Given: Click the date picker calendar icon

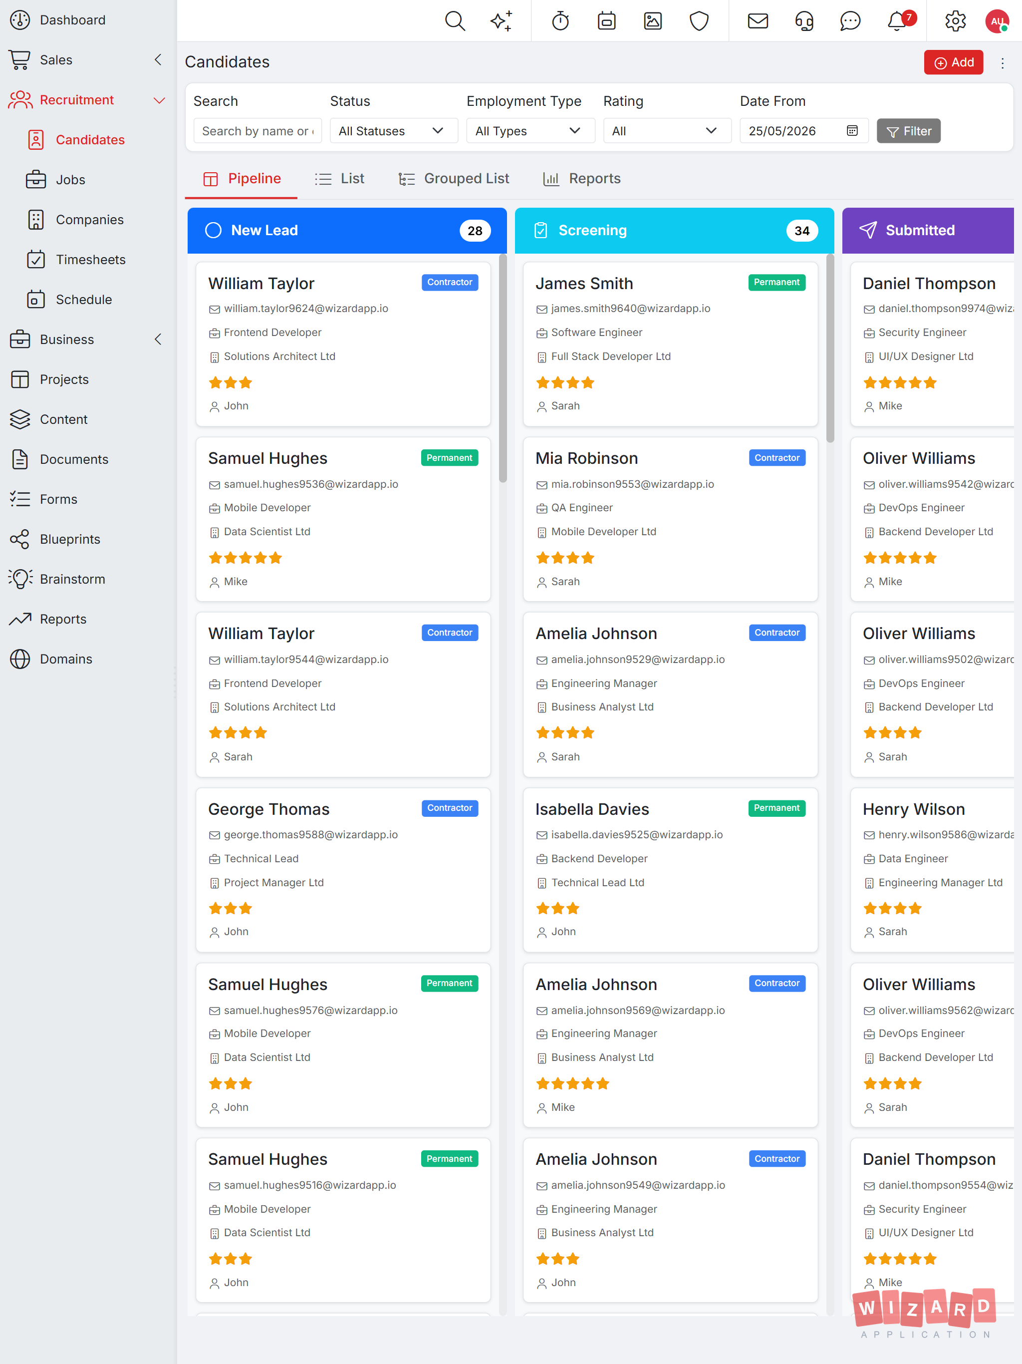Looking at the screenshot, I should click(852, 131).
